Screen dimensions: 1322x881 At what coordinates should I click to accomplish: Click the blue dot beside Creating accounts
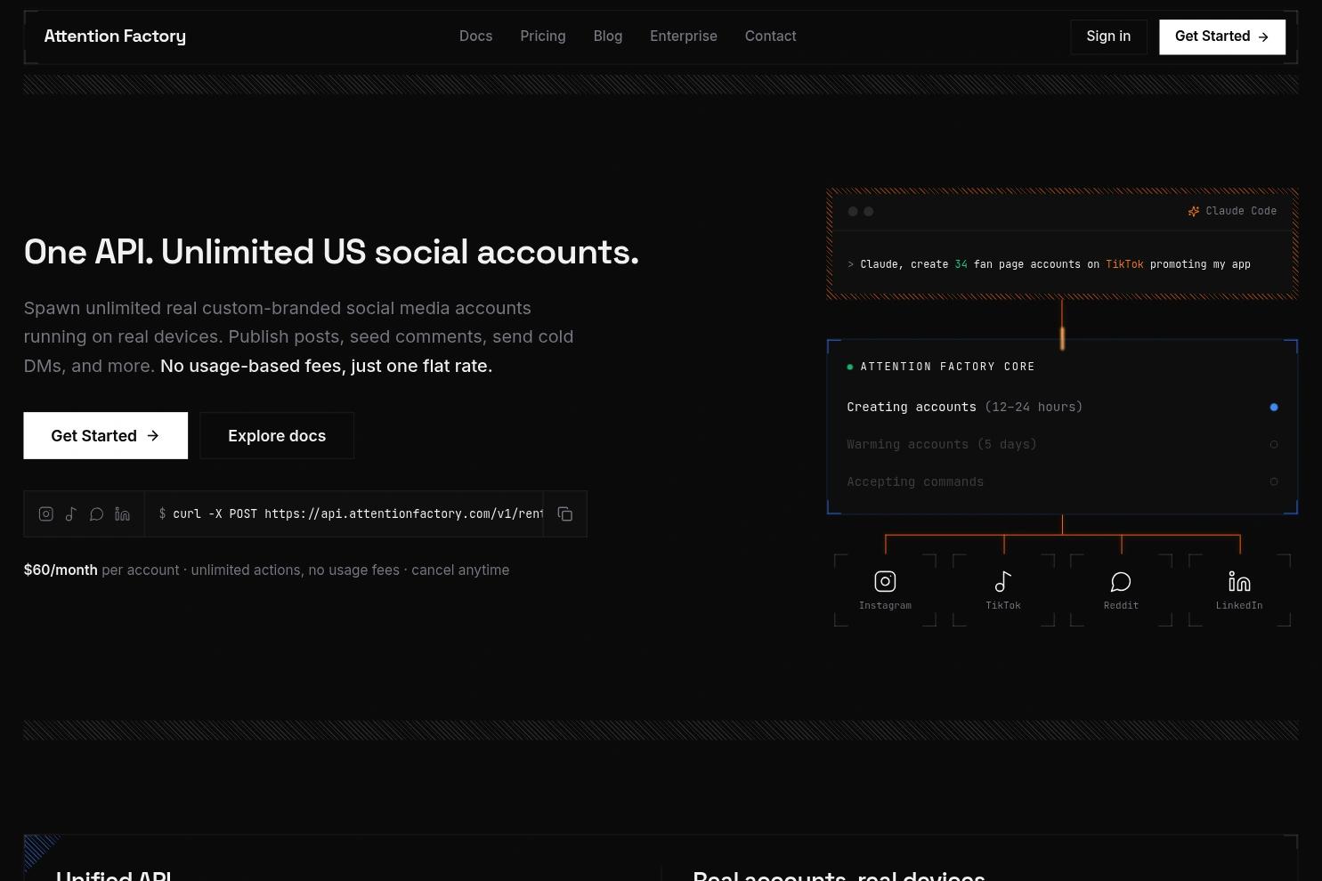(x=1274, y=408)
